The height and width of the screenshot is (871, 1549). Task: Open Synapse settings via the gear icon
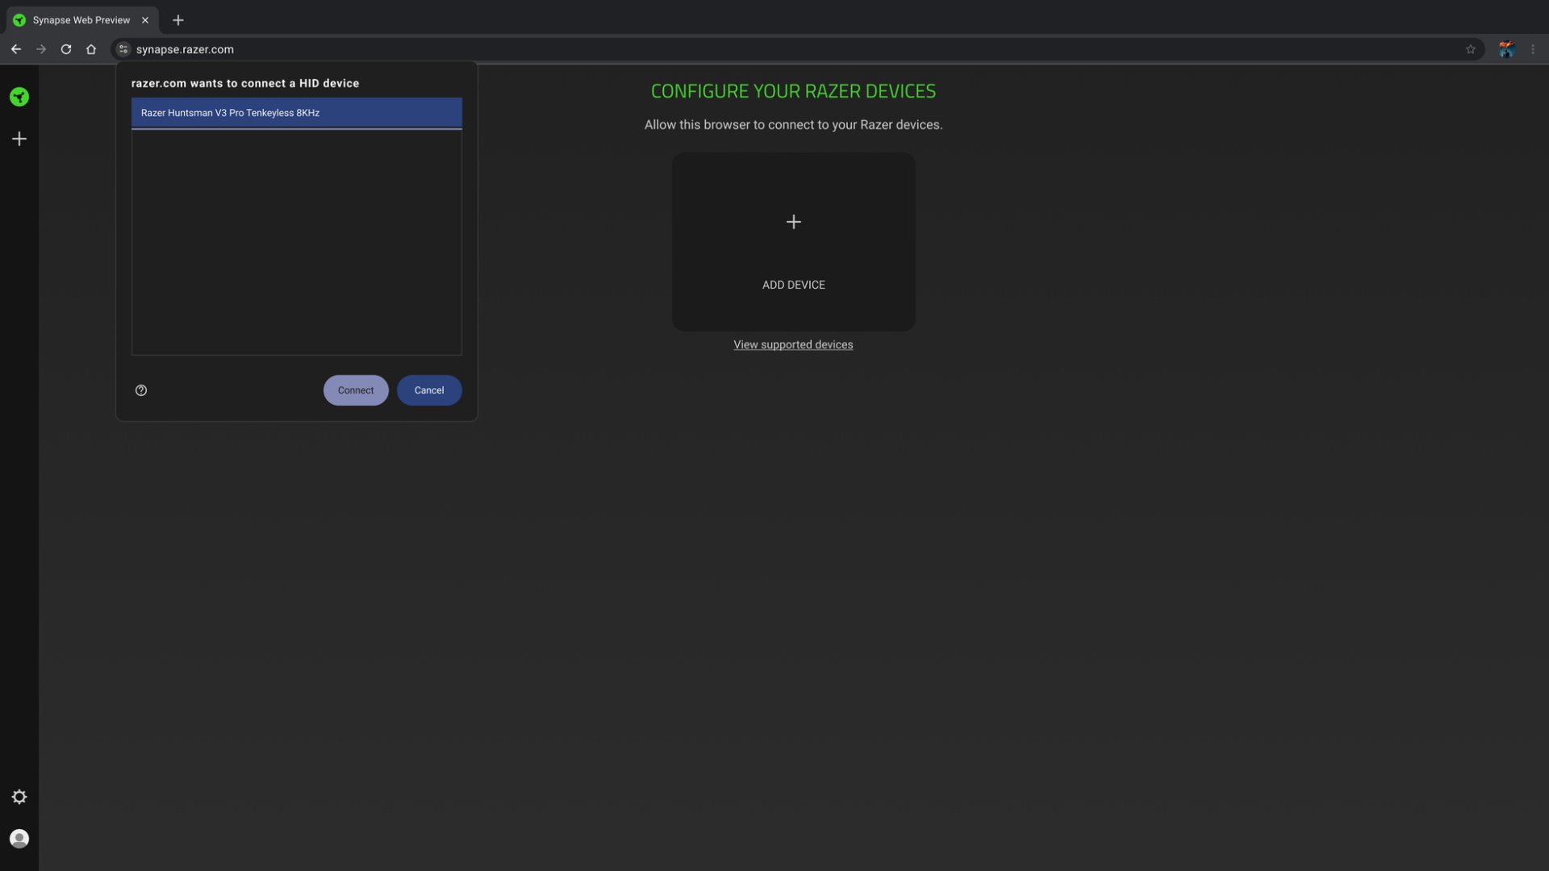19,797
